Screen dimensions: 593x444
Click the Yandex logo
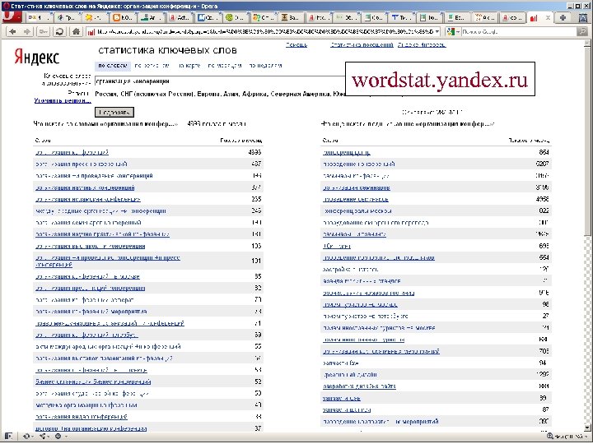pyautogui.click(x=37, y=57)
